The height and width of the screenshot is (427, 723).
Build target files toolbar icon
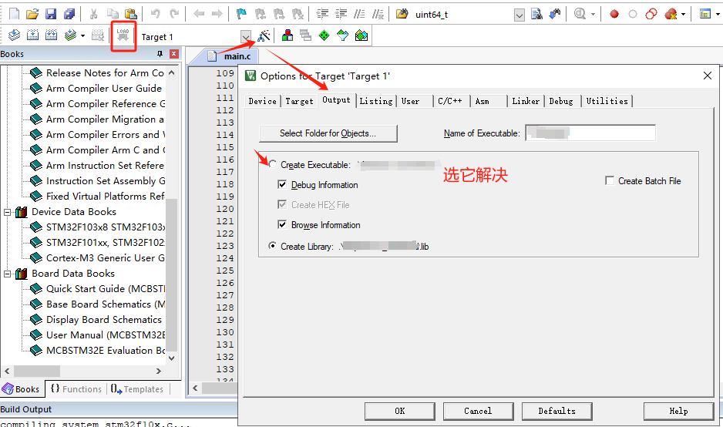[x=32, y=35]
